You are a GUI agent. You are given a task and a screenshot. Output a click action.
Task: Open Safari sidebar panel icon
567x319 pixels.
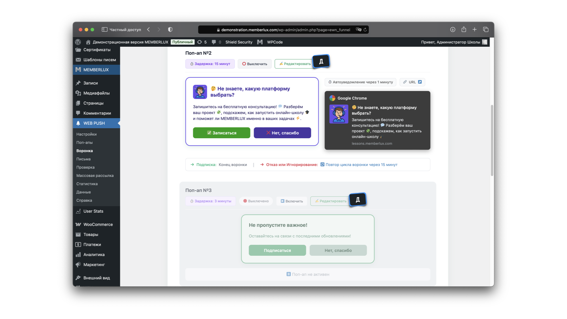tap(104, 30)
